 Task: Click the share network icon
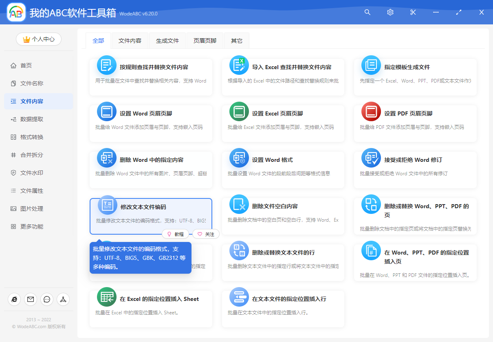[63, 299]
